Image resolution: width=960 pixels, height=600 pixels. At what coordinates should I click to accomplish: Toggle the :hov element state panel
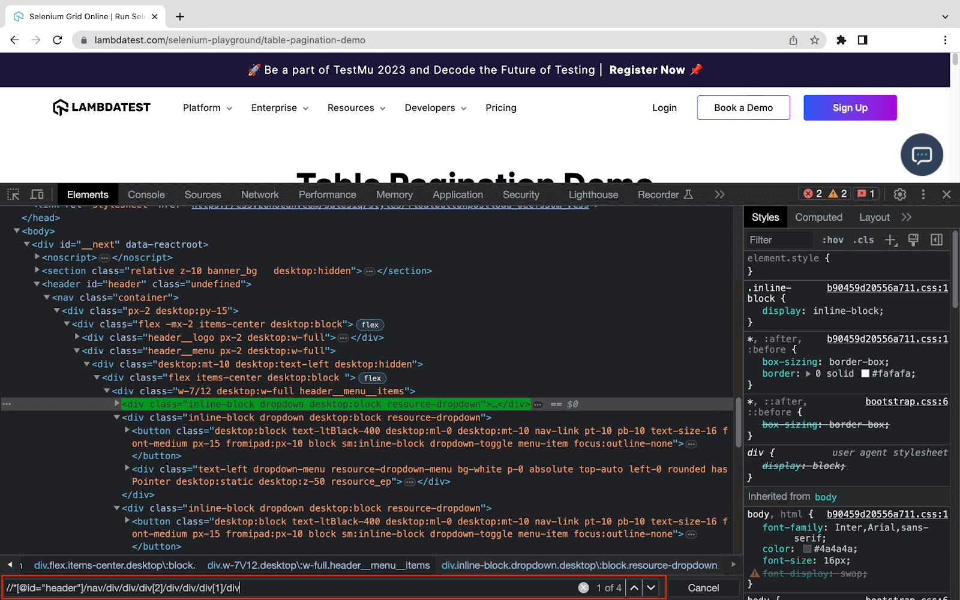click(833, 240)
